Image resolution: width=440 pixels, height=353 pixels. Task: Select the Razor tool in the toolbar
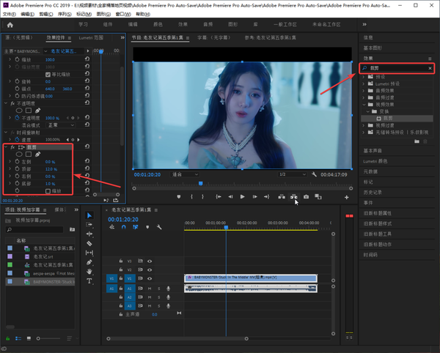tap(89, 243)
